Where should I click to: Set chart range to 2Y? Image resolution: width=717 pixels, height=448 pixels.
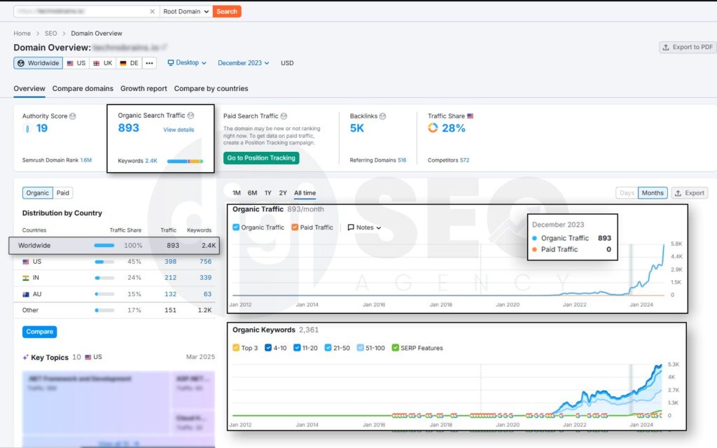(283, 193)
